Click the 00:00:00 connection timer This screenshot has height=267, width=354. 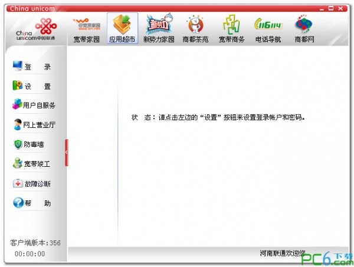click(30, 253)
